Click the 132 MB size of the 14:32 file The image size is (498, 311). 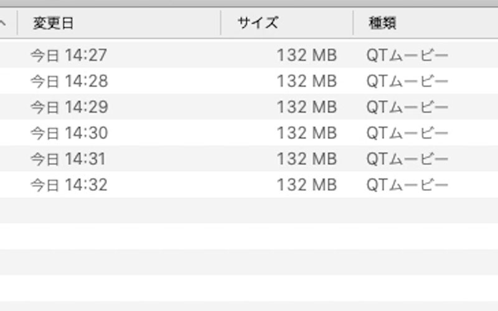click(x=306, y=185)
